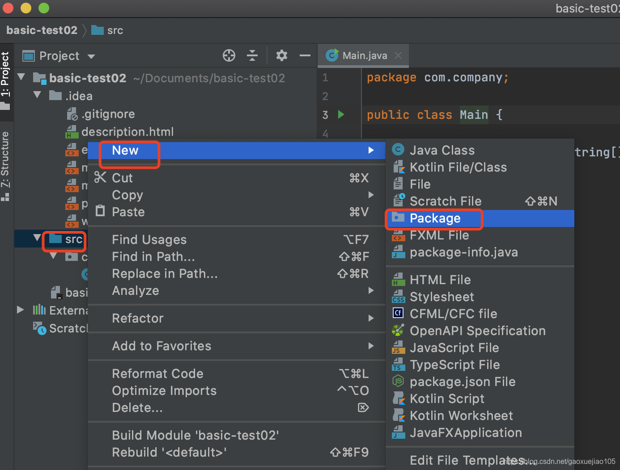Select description.html in the project tree
620x470 pixels.
point(119,132)
